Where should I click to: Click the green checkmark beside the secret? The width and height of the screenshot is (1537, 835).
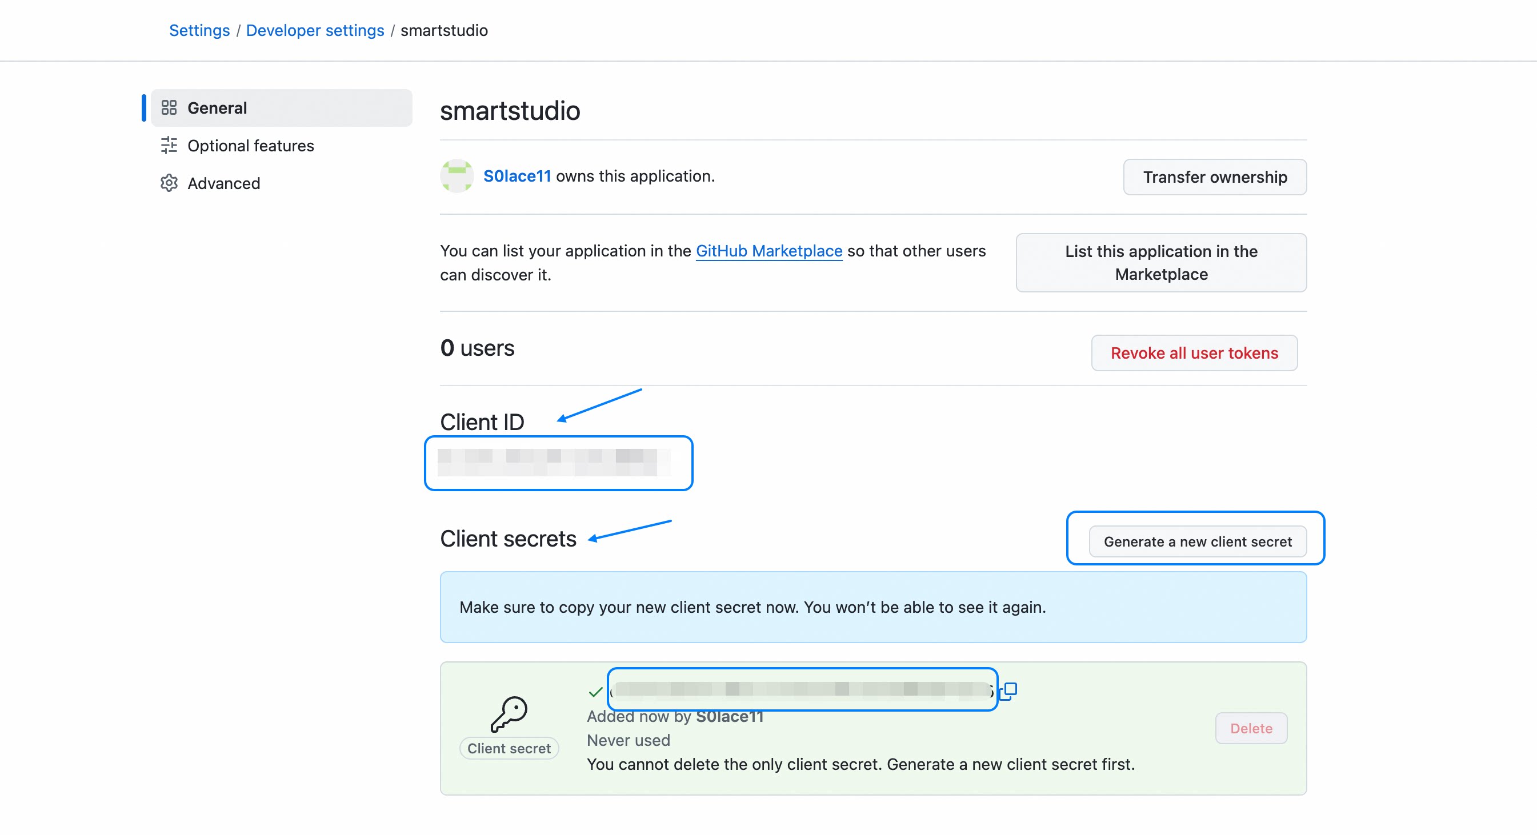595,692
